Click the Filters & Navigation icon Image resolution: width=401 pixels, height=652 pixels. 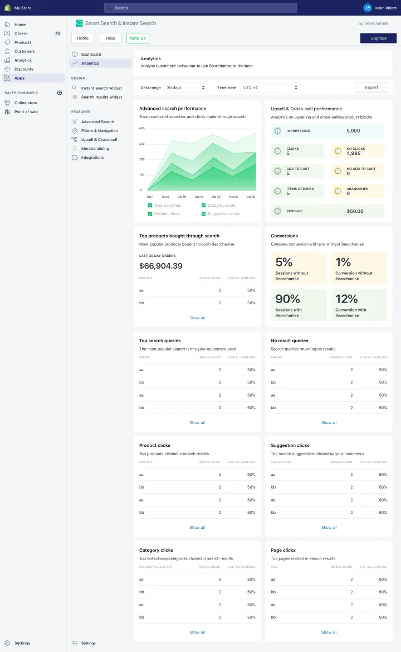(x=75, y=131)
